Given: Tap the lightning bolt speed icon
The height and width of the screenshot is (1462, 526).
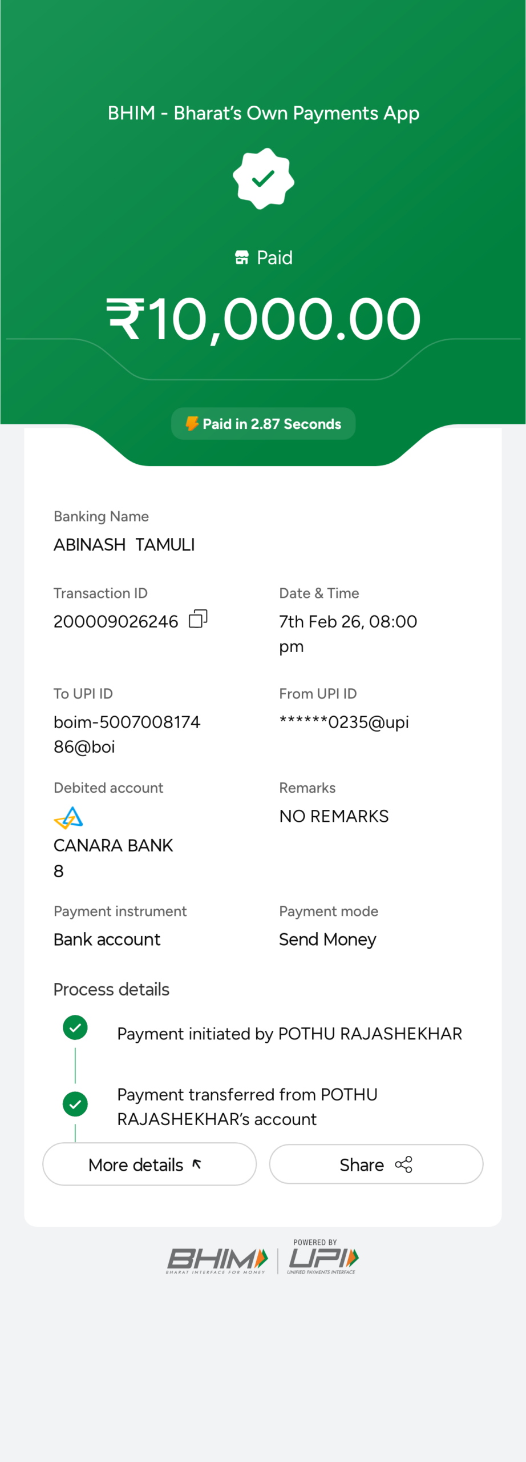Looking at the screenshot, I should tap(192, 424).
